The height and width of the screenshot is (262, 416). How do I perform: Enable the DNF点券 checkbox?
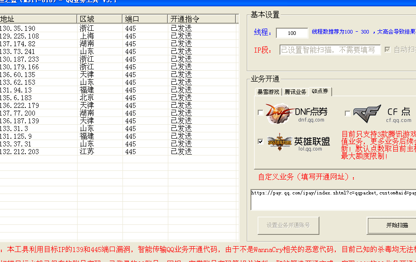click(x=260, y=112)
